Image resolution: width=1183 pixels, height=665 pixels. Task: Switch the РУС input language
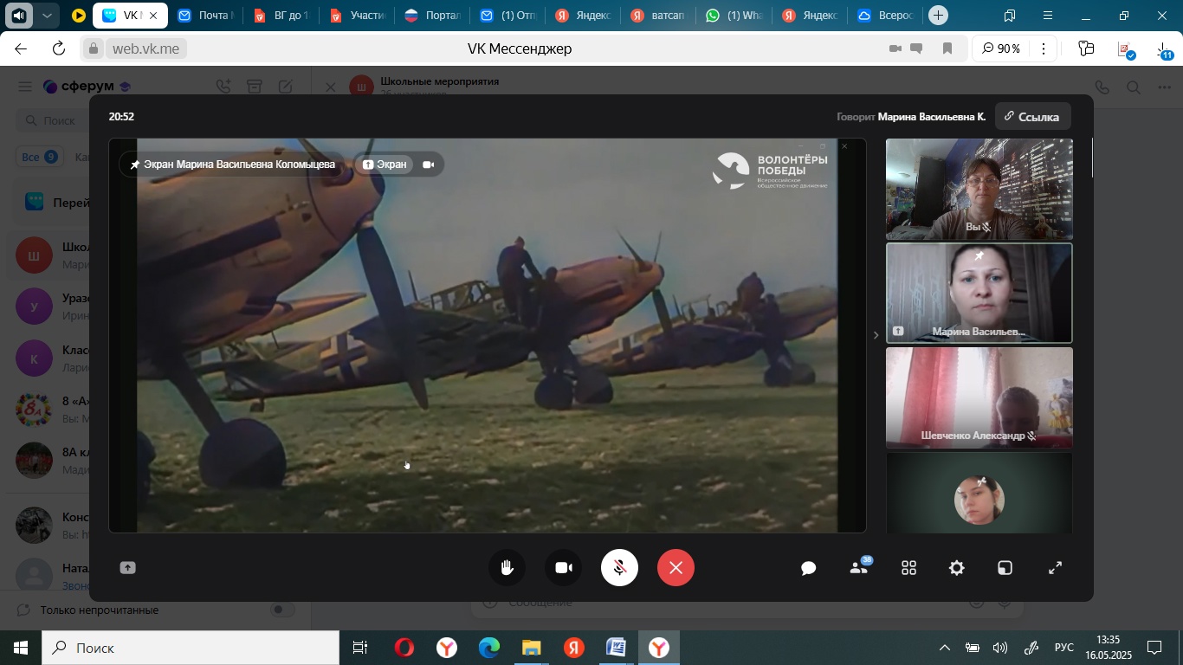(x=1063, y=648)
